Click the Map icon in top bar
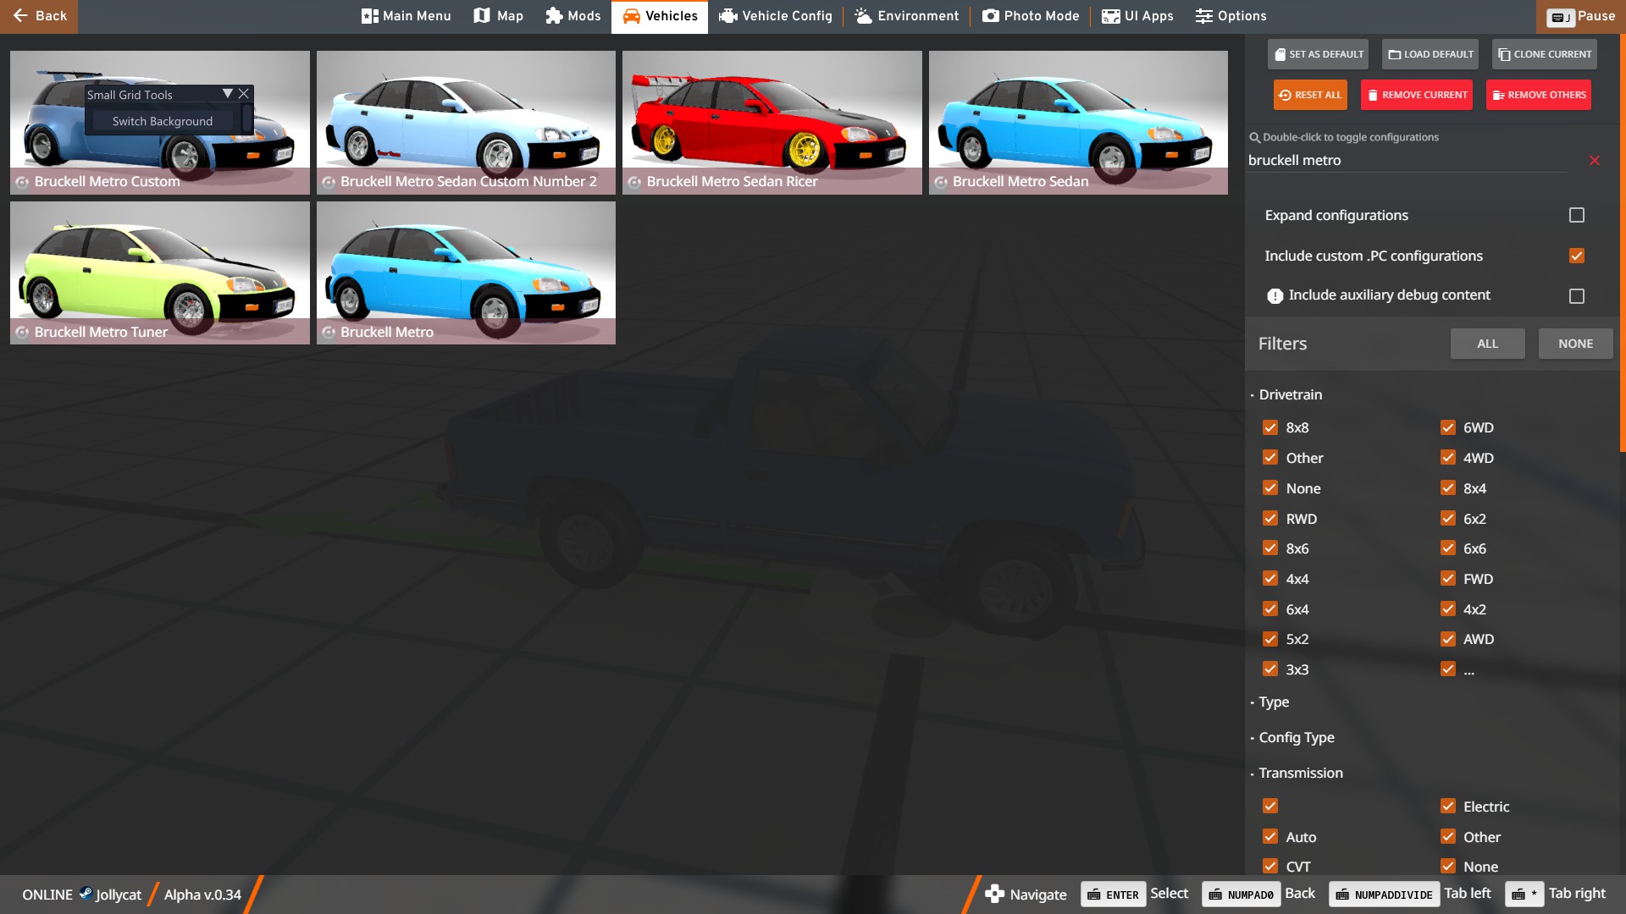 click(482, 15)
